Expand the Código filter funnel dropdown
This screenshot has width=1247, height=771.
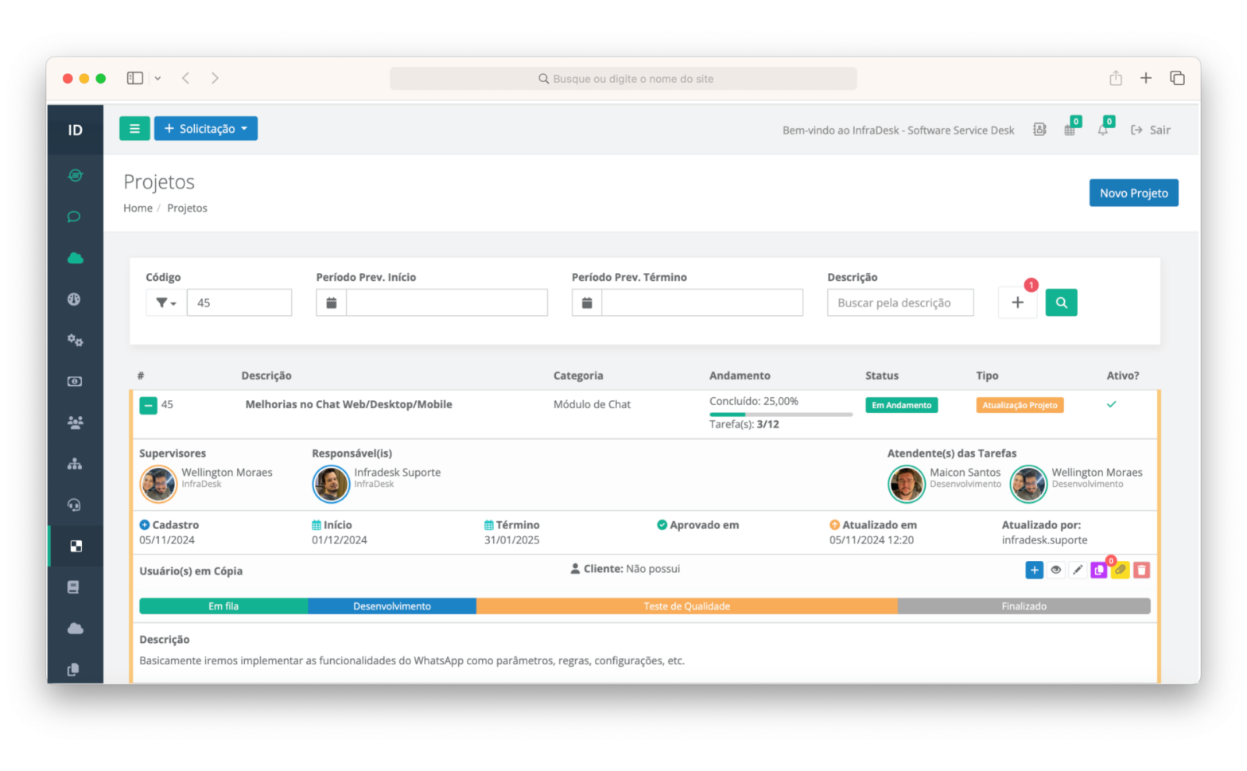[166, 302]
